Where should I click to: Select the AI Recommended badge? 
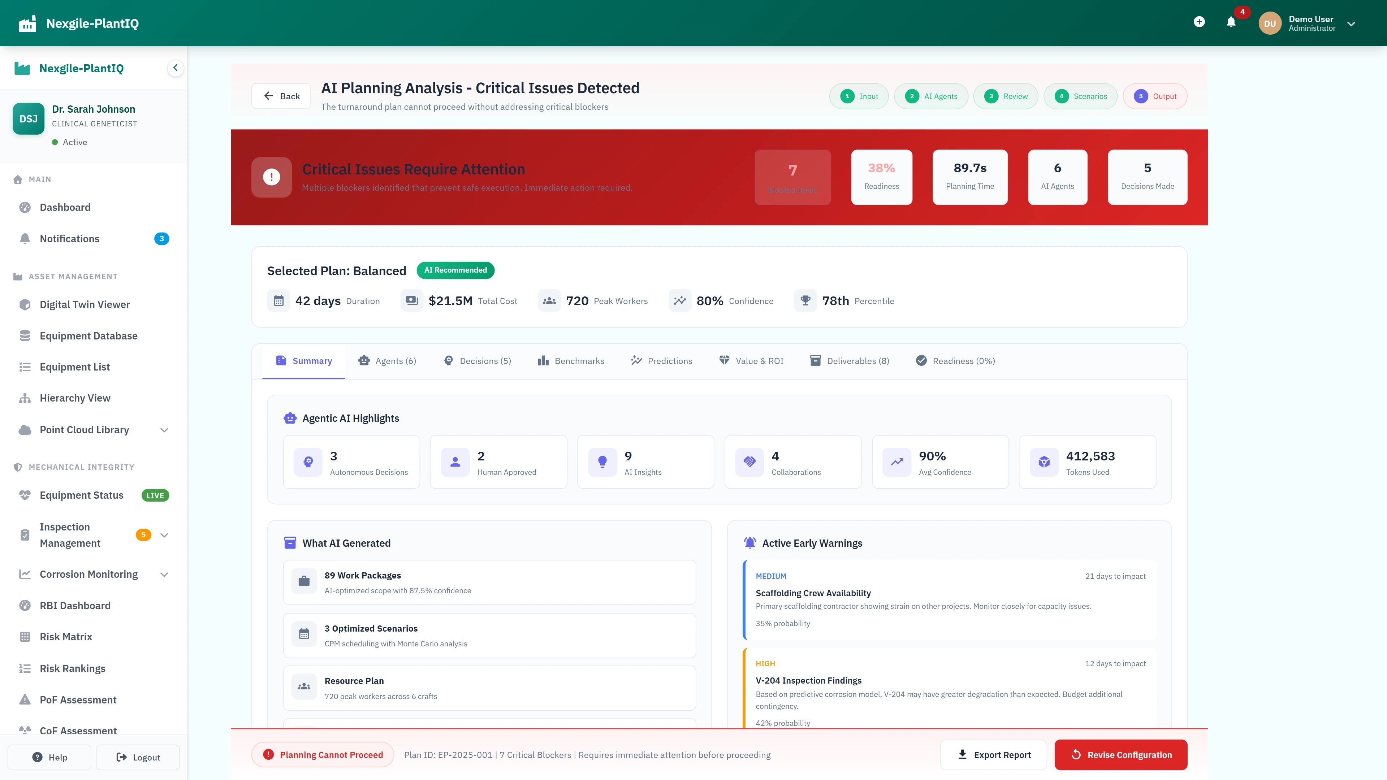click(455, 270)
